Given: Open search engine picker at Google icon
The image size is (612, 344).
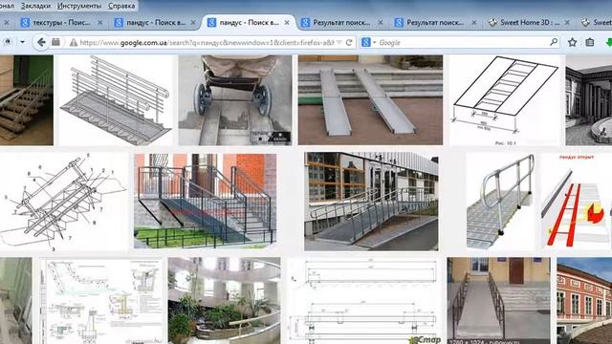Looking at the screenshot, I should click(x=368, y=42).
